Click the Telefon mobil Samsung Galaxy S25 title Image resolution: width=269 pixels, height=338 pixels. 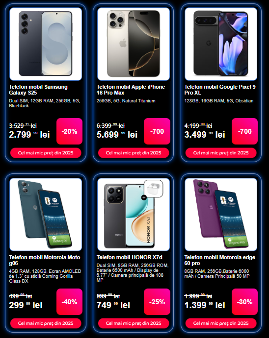click(38, 90)
